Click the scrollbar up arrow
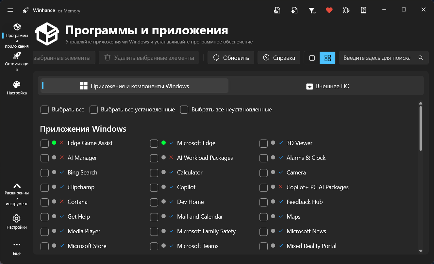Screen dimensions: 434x264 [421, 103]
